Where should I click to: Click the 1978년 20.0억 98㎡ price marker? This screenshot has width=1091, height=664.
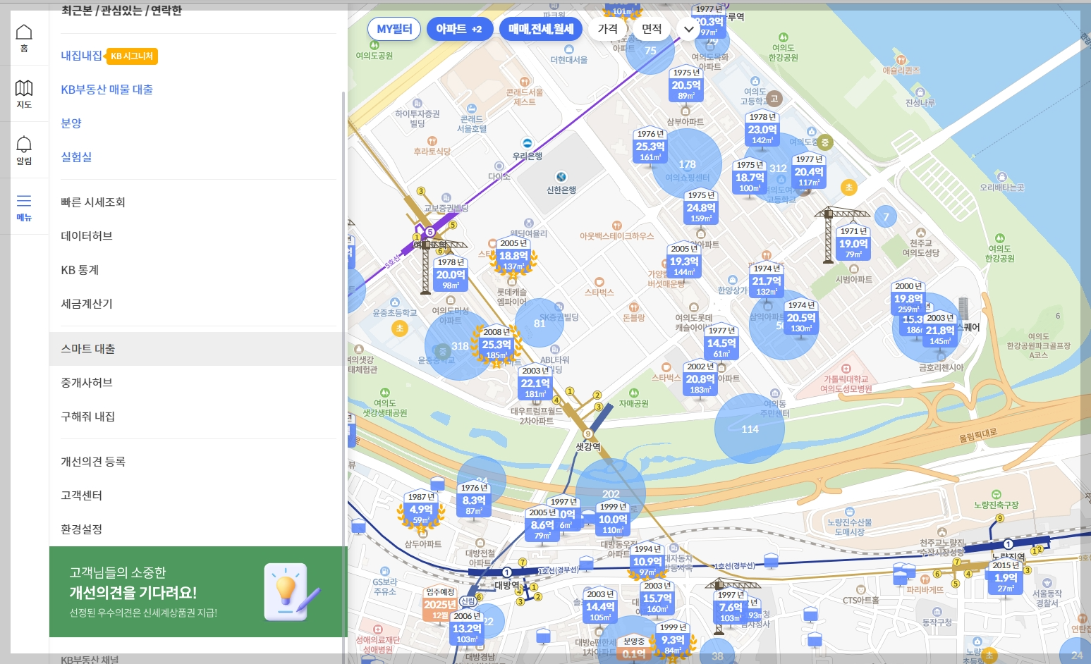tap(451, 274)
